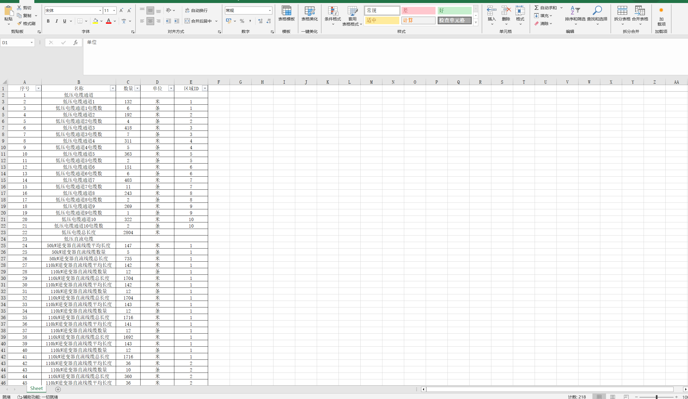Click Merge and Center 合并后居中
Viewport: 688px width, 399px height.
199,21
